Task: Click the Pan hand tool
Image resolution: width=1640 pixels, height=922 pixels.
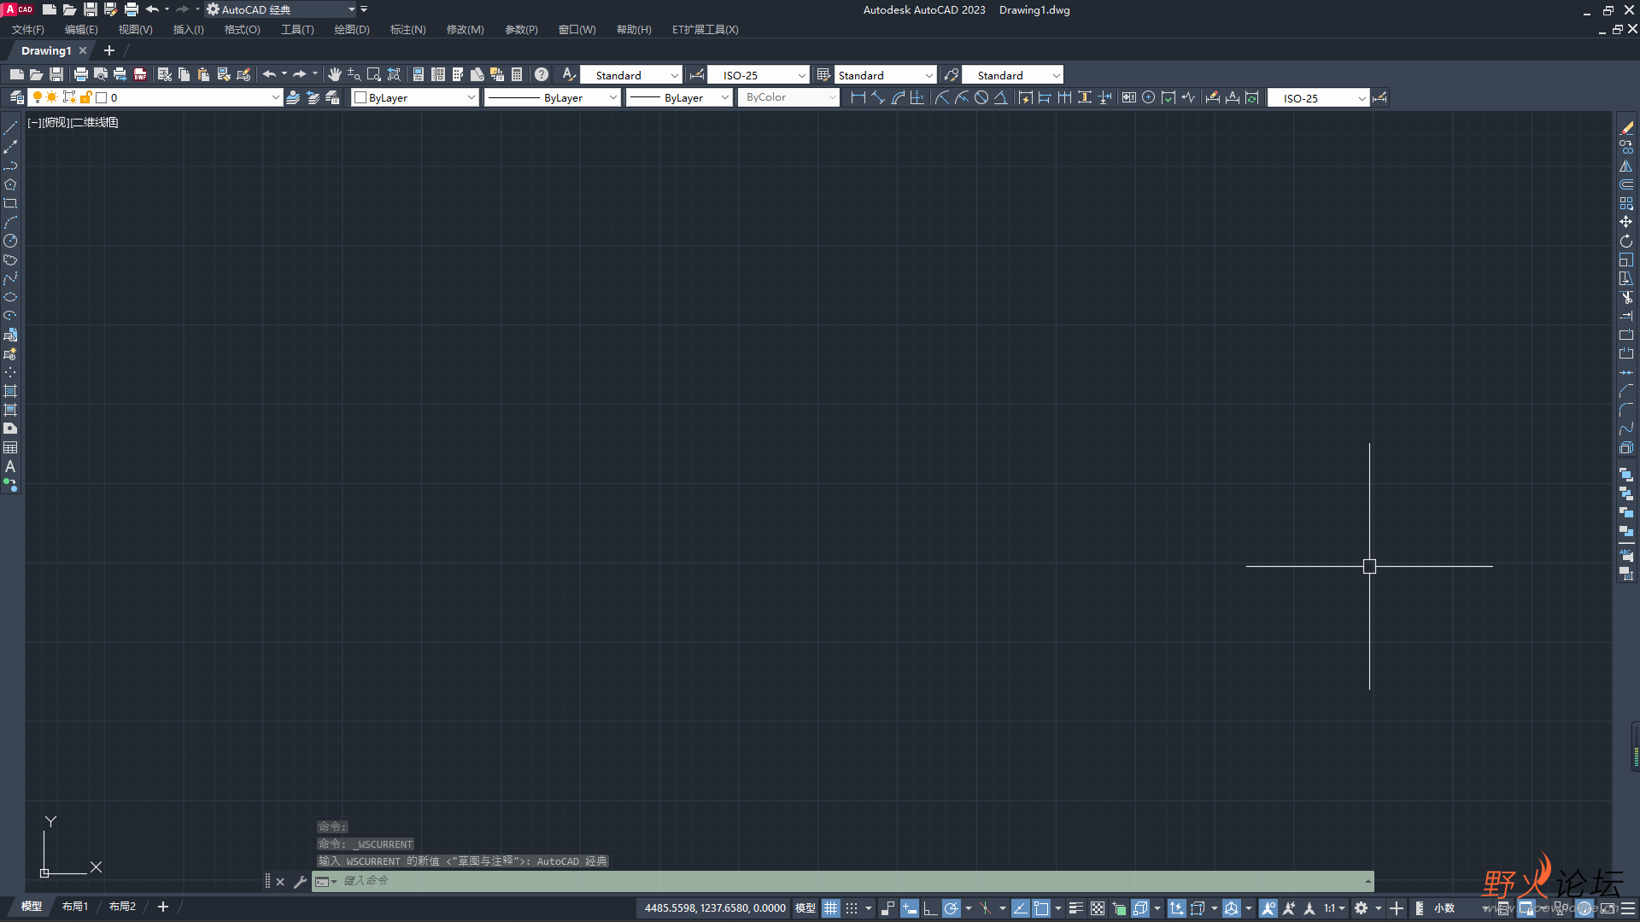Action: 334,75
